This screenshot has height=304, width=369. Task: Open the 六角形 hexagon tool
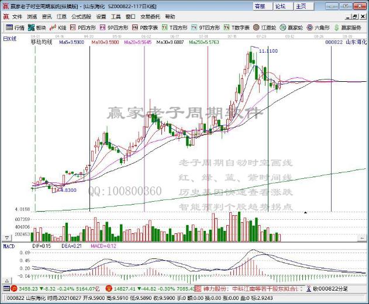point(318,27)
